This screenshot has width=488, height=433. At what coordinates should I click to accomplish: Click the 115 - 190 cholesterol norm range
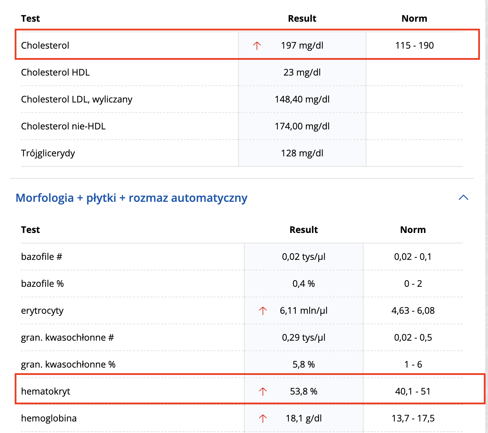coord(414,45)
